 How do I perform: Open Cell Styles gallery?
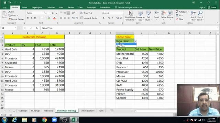(148, 16)
